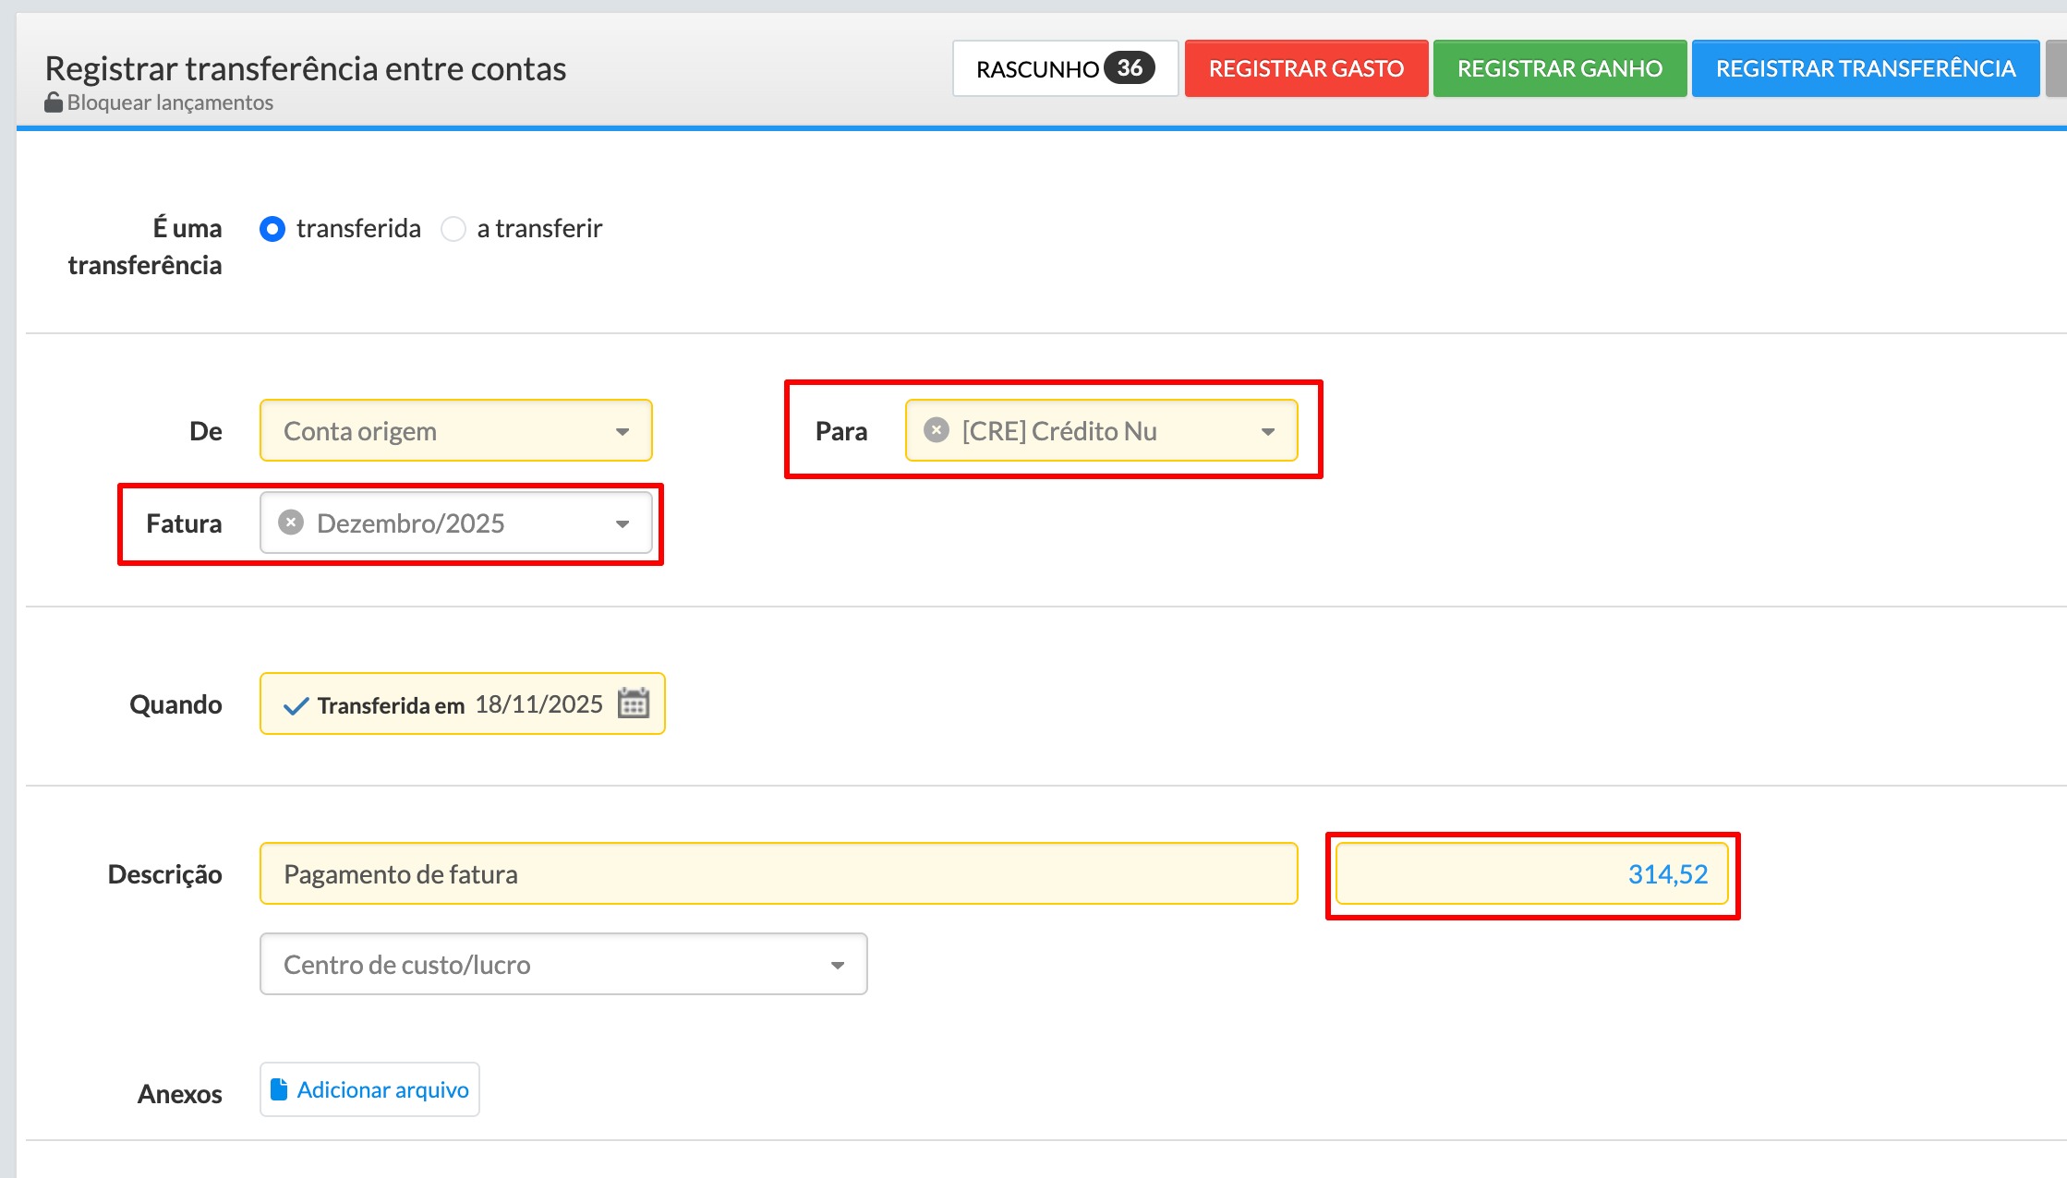Image resolution: width=2067 pixels, height=1178 pixels.
Task: Open the calendar date picker icon
Action: (x=634, y=703)
